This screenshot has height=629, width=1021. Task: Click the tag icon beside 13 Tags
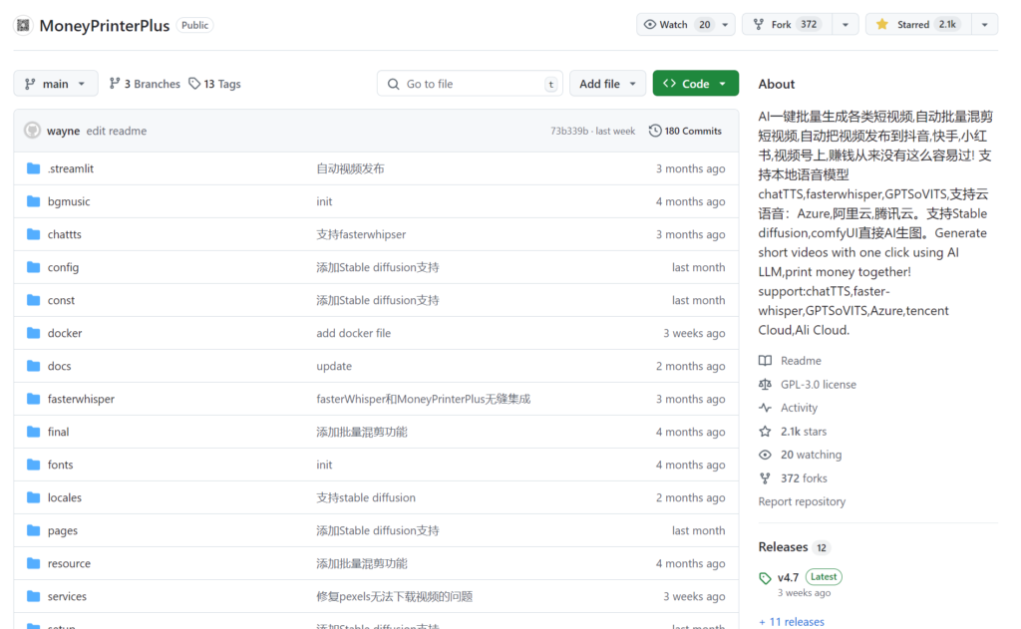(194, 84)
